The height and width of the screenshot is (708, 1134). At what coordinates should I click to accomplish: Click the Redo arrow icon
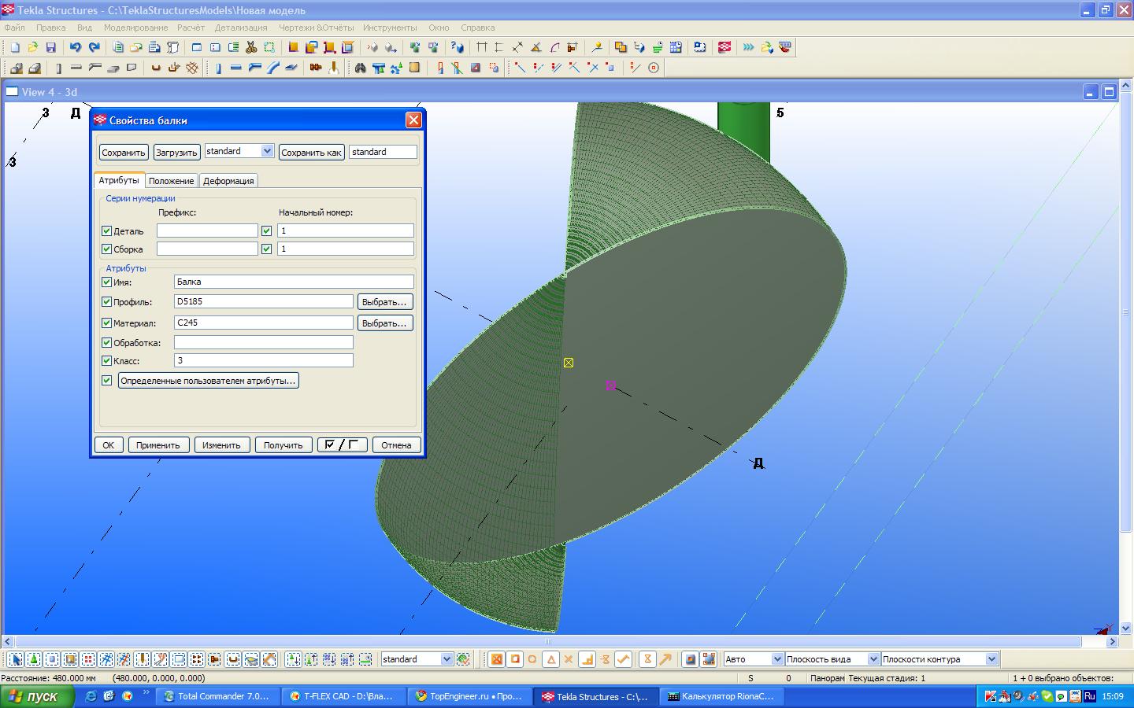tap(94, 47)
